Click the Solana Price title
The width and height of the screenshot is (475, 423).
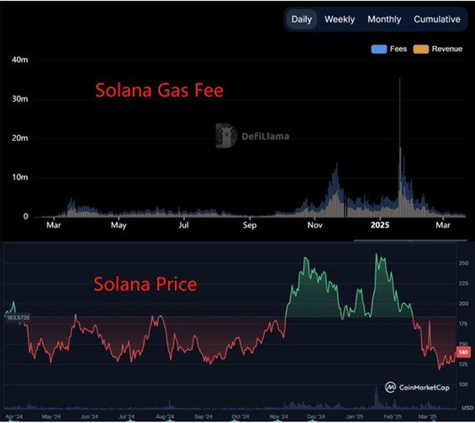pyautogui.click(x=145, y=285)
